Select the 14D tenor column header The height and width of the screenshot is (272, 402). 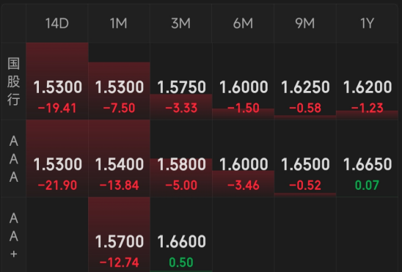point(57,23)
